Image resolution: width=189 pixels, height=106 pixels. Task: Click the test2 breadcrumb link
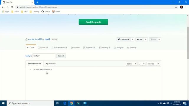coord(28,56)
